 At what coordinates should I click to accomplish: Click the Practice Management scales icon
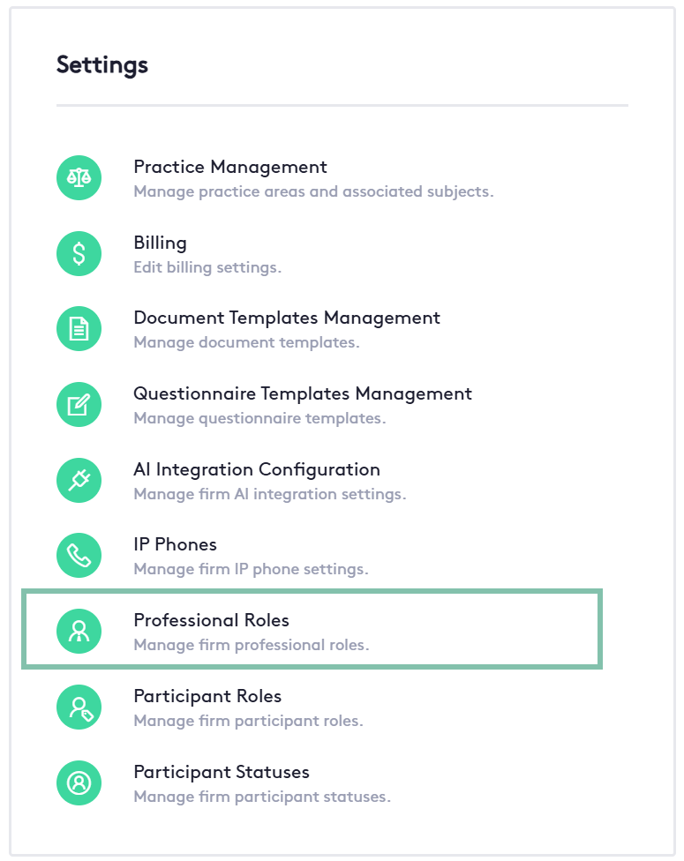pos(79,178)
